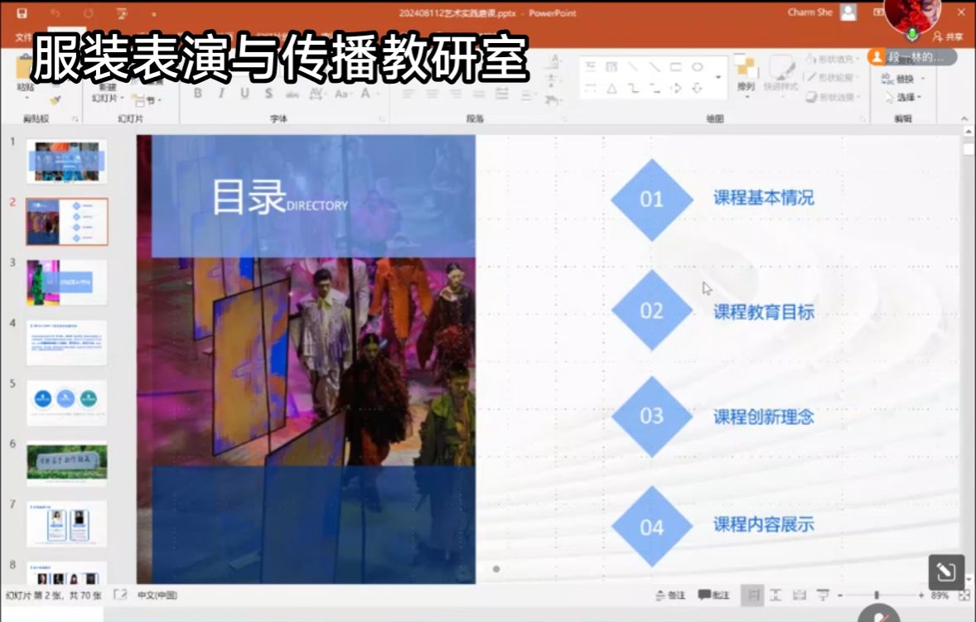Collapse the ribbon with the chevron
Screen dimensions: 976x622
964,118
